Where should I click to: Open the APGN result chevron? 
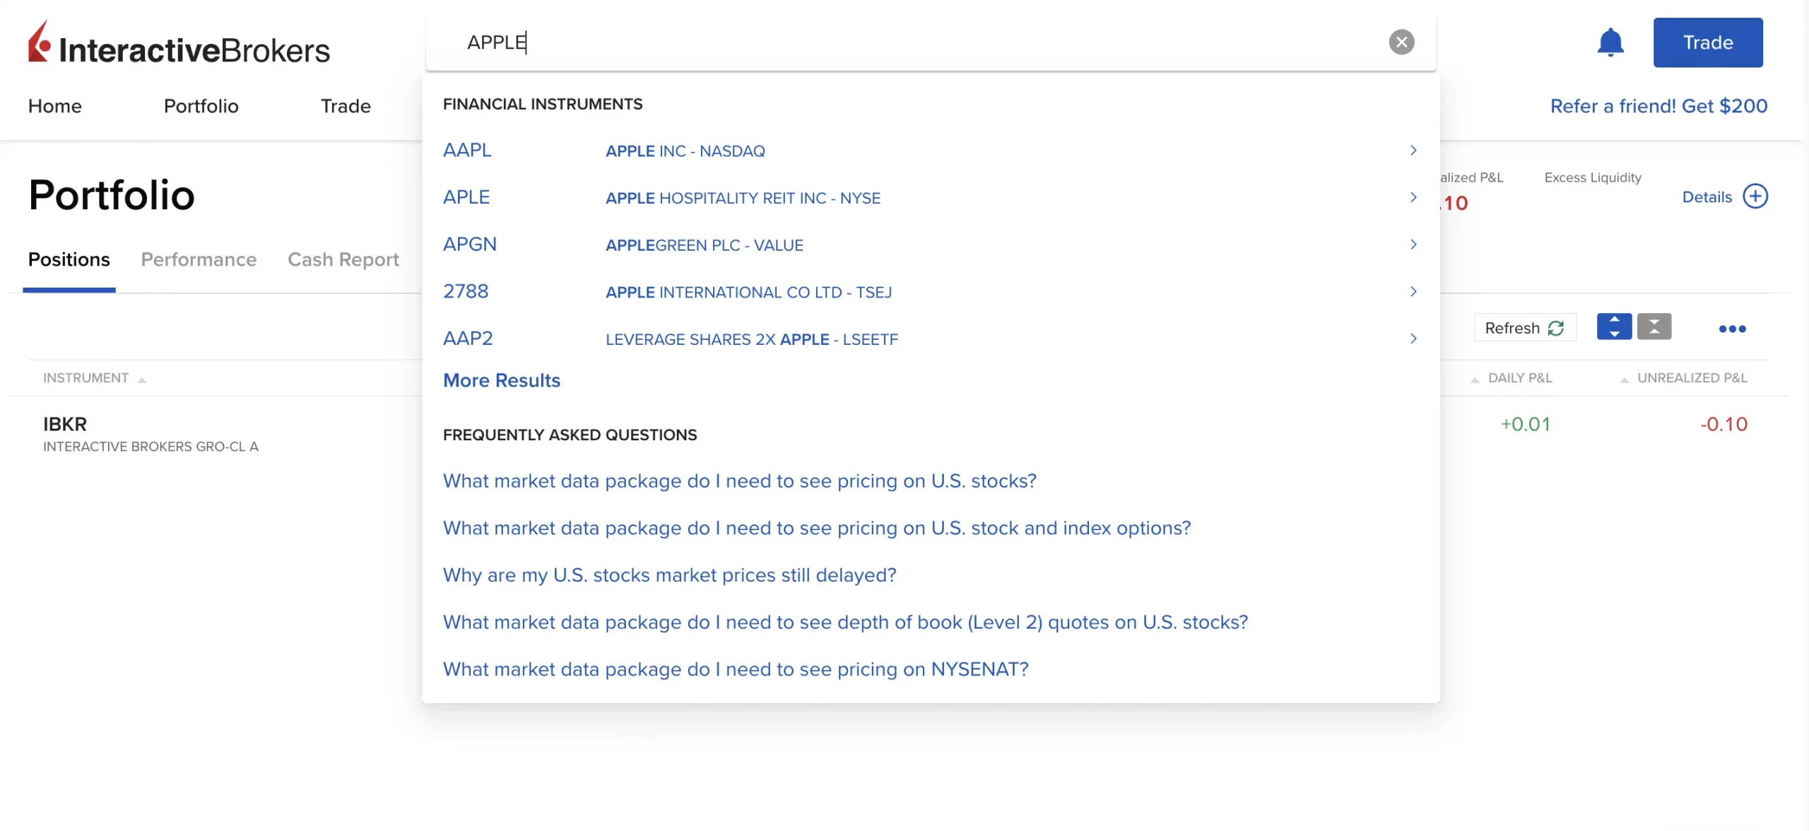[1413, 244]
